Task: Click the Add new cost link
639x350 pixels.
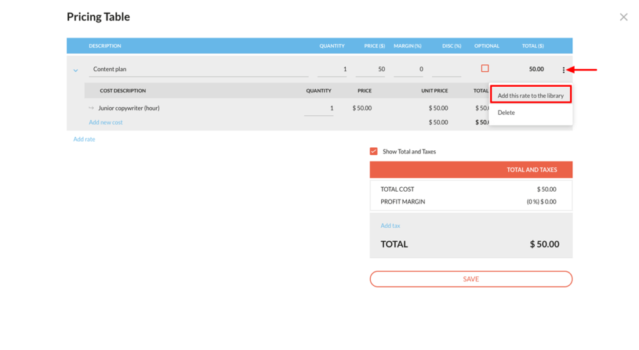Action: [105, 122]
